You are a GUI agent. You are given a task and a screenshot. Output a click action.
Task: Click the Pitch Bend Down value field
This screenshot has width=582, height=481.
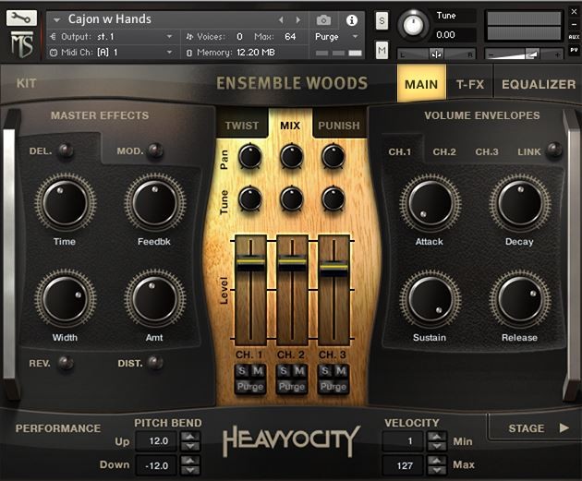[156, 465]
